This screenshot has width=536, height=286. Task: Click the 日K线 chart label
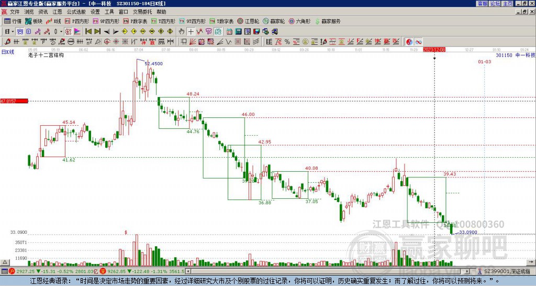(8, 52)
